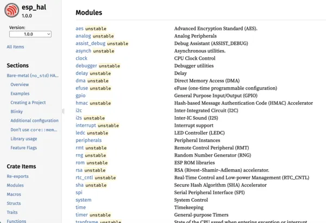Open the Creating a Project section

28,103
